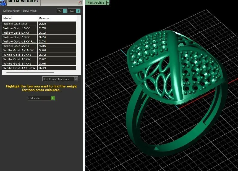Click the 3.49 grams value
The width and height of the screenshot is (238, 171).
pos(42,68)
